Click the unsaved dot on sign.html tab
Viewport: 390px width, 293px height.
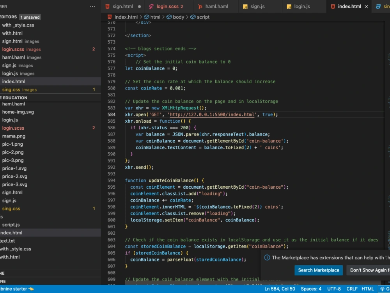coord(140,7)
